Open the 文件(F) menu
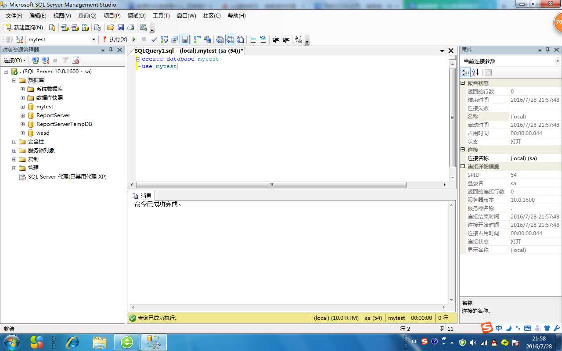562x351 pixels. point(14,16)
